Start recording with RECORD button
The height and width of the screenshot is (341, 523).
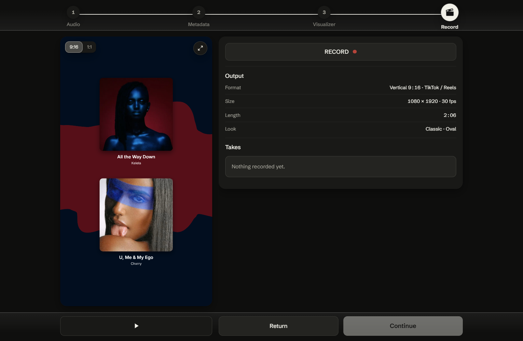click(340, 52)
